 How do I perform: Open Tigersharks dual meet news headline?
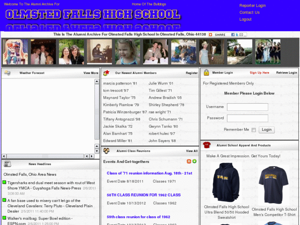[x=51, y=185]
